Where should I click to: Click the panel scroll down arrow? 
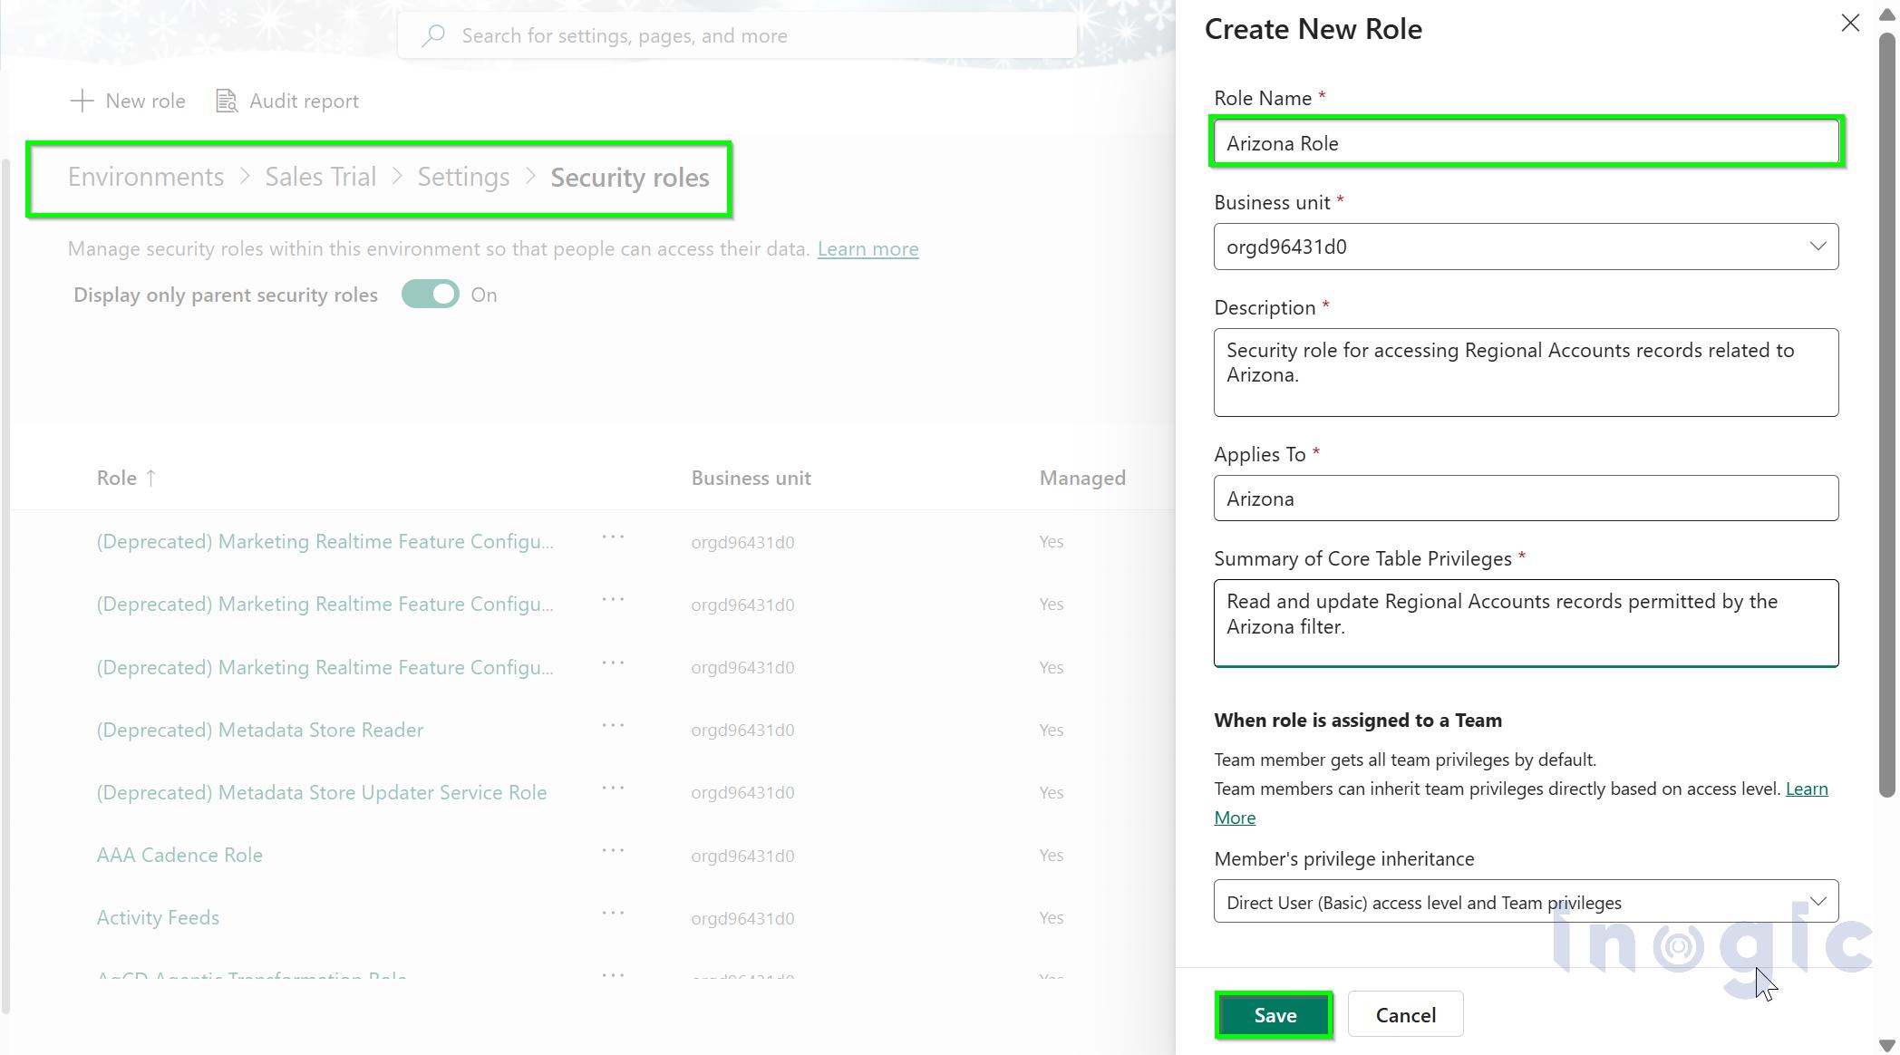1887,1045
